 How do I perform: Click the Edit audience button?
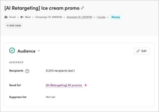(x=141, y=51)
